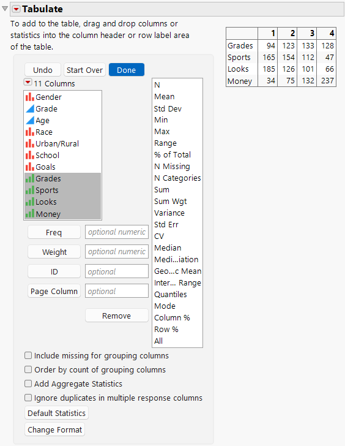Click the nominal icon beside Gender

[29, 97]
